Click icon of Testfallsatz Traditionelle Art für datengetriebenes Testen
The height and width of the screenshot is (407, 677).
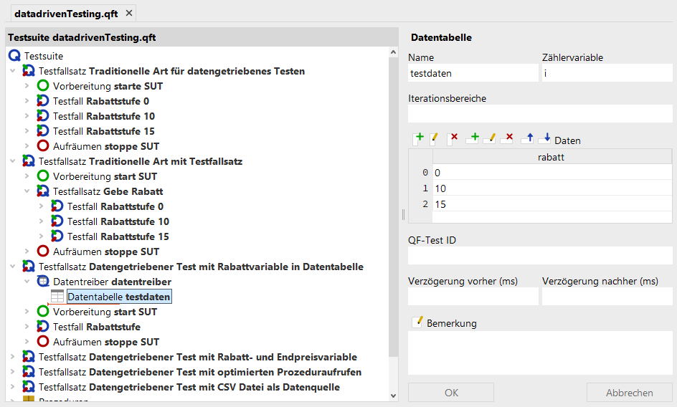29,71
